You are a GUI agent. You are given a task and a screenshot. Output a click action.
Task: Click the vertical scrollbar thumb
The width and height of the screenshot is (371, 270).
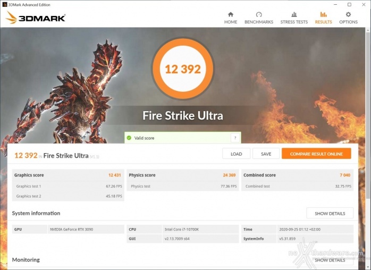point(368,116)
